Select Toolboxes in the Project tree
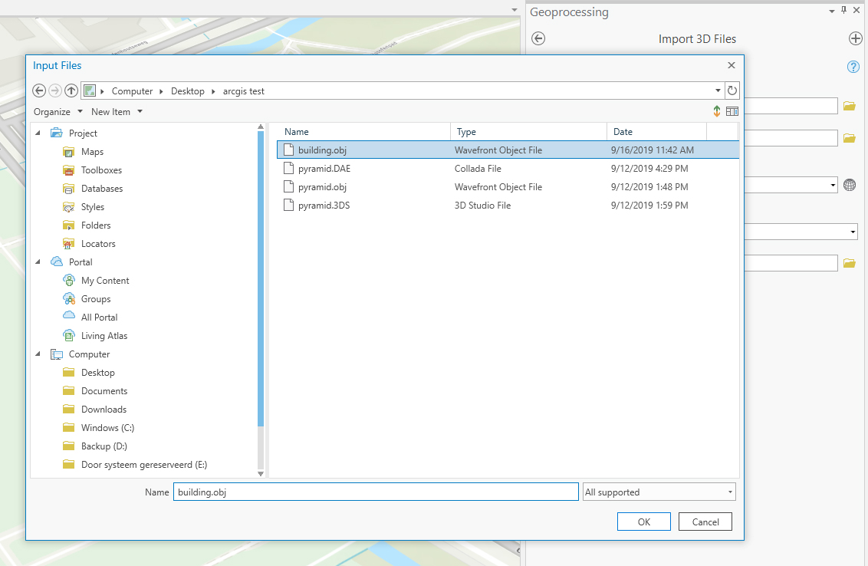Viewport: 868px width, 566px height. pos(101,170)
